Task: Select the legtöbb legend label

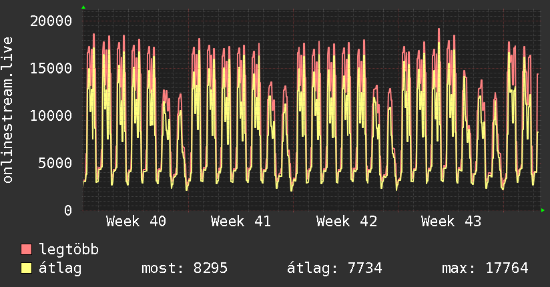Action: 69,250
